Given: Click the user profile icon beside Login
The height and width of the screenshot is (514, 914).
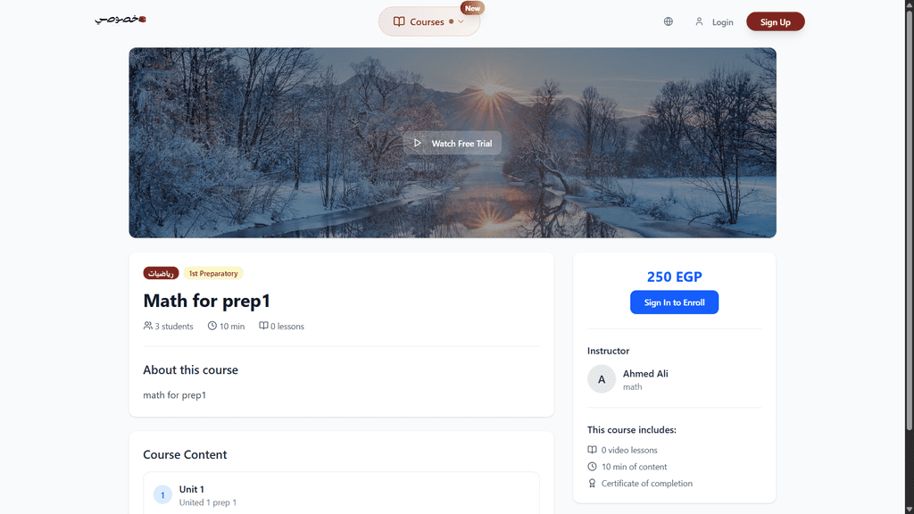Looking at the screenshot, I should (699, 21).
